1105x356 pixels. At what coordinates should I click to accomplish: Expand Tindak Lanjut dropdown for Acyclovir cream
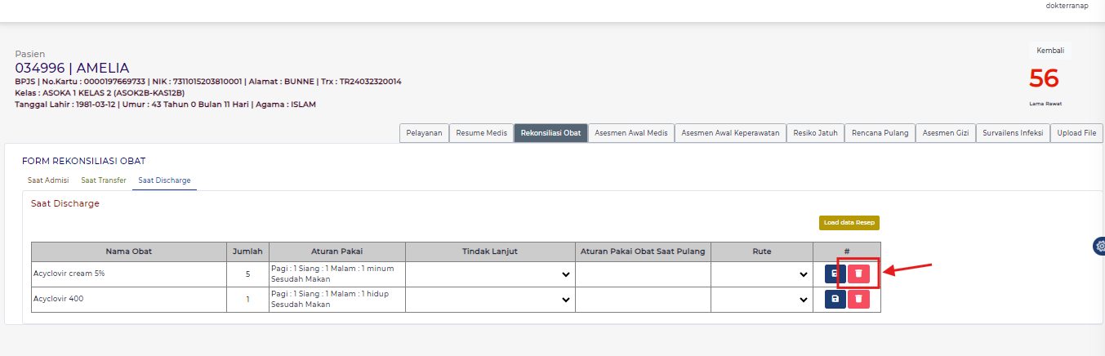[x=490, y=274]
